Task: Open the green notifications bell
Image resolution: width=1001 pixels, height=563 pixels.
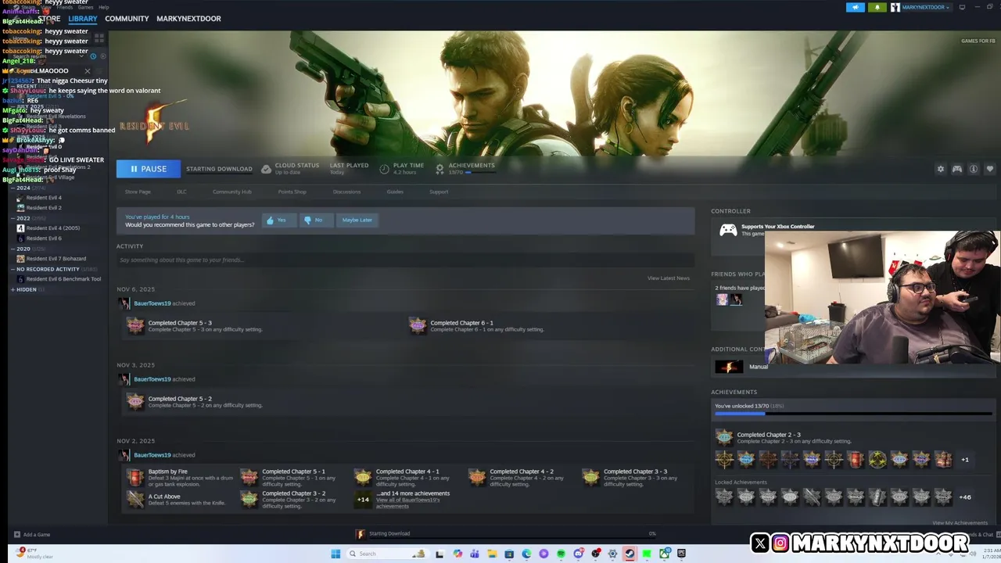Action: (x=877, y=7)
